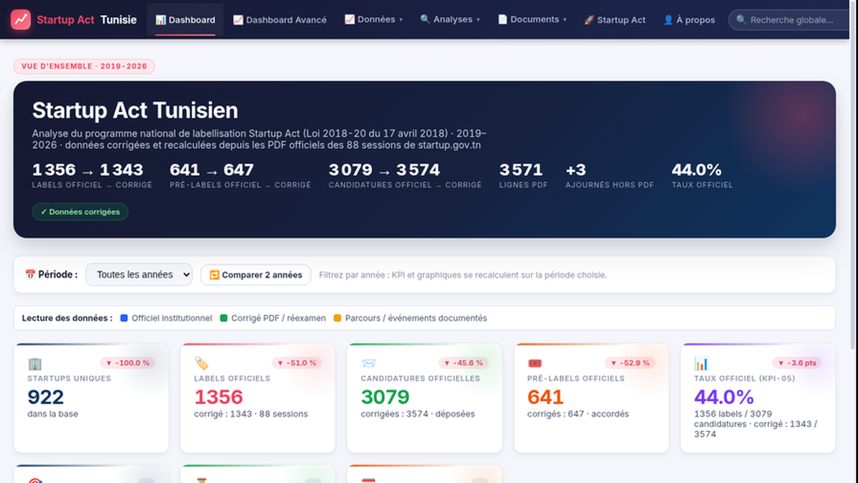Expand the Analyses menu
858x483 pixels.
450,20
